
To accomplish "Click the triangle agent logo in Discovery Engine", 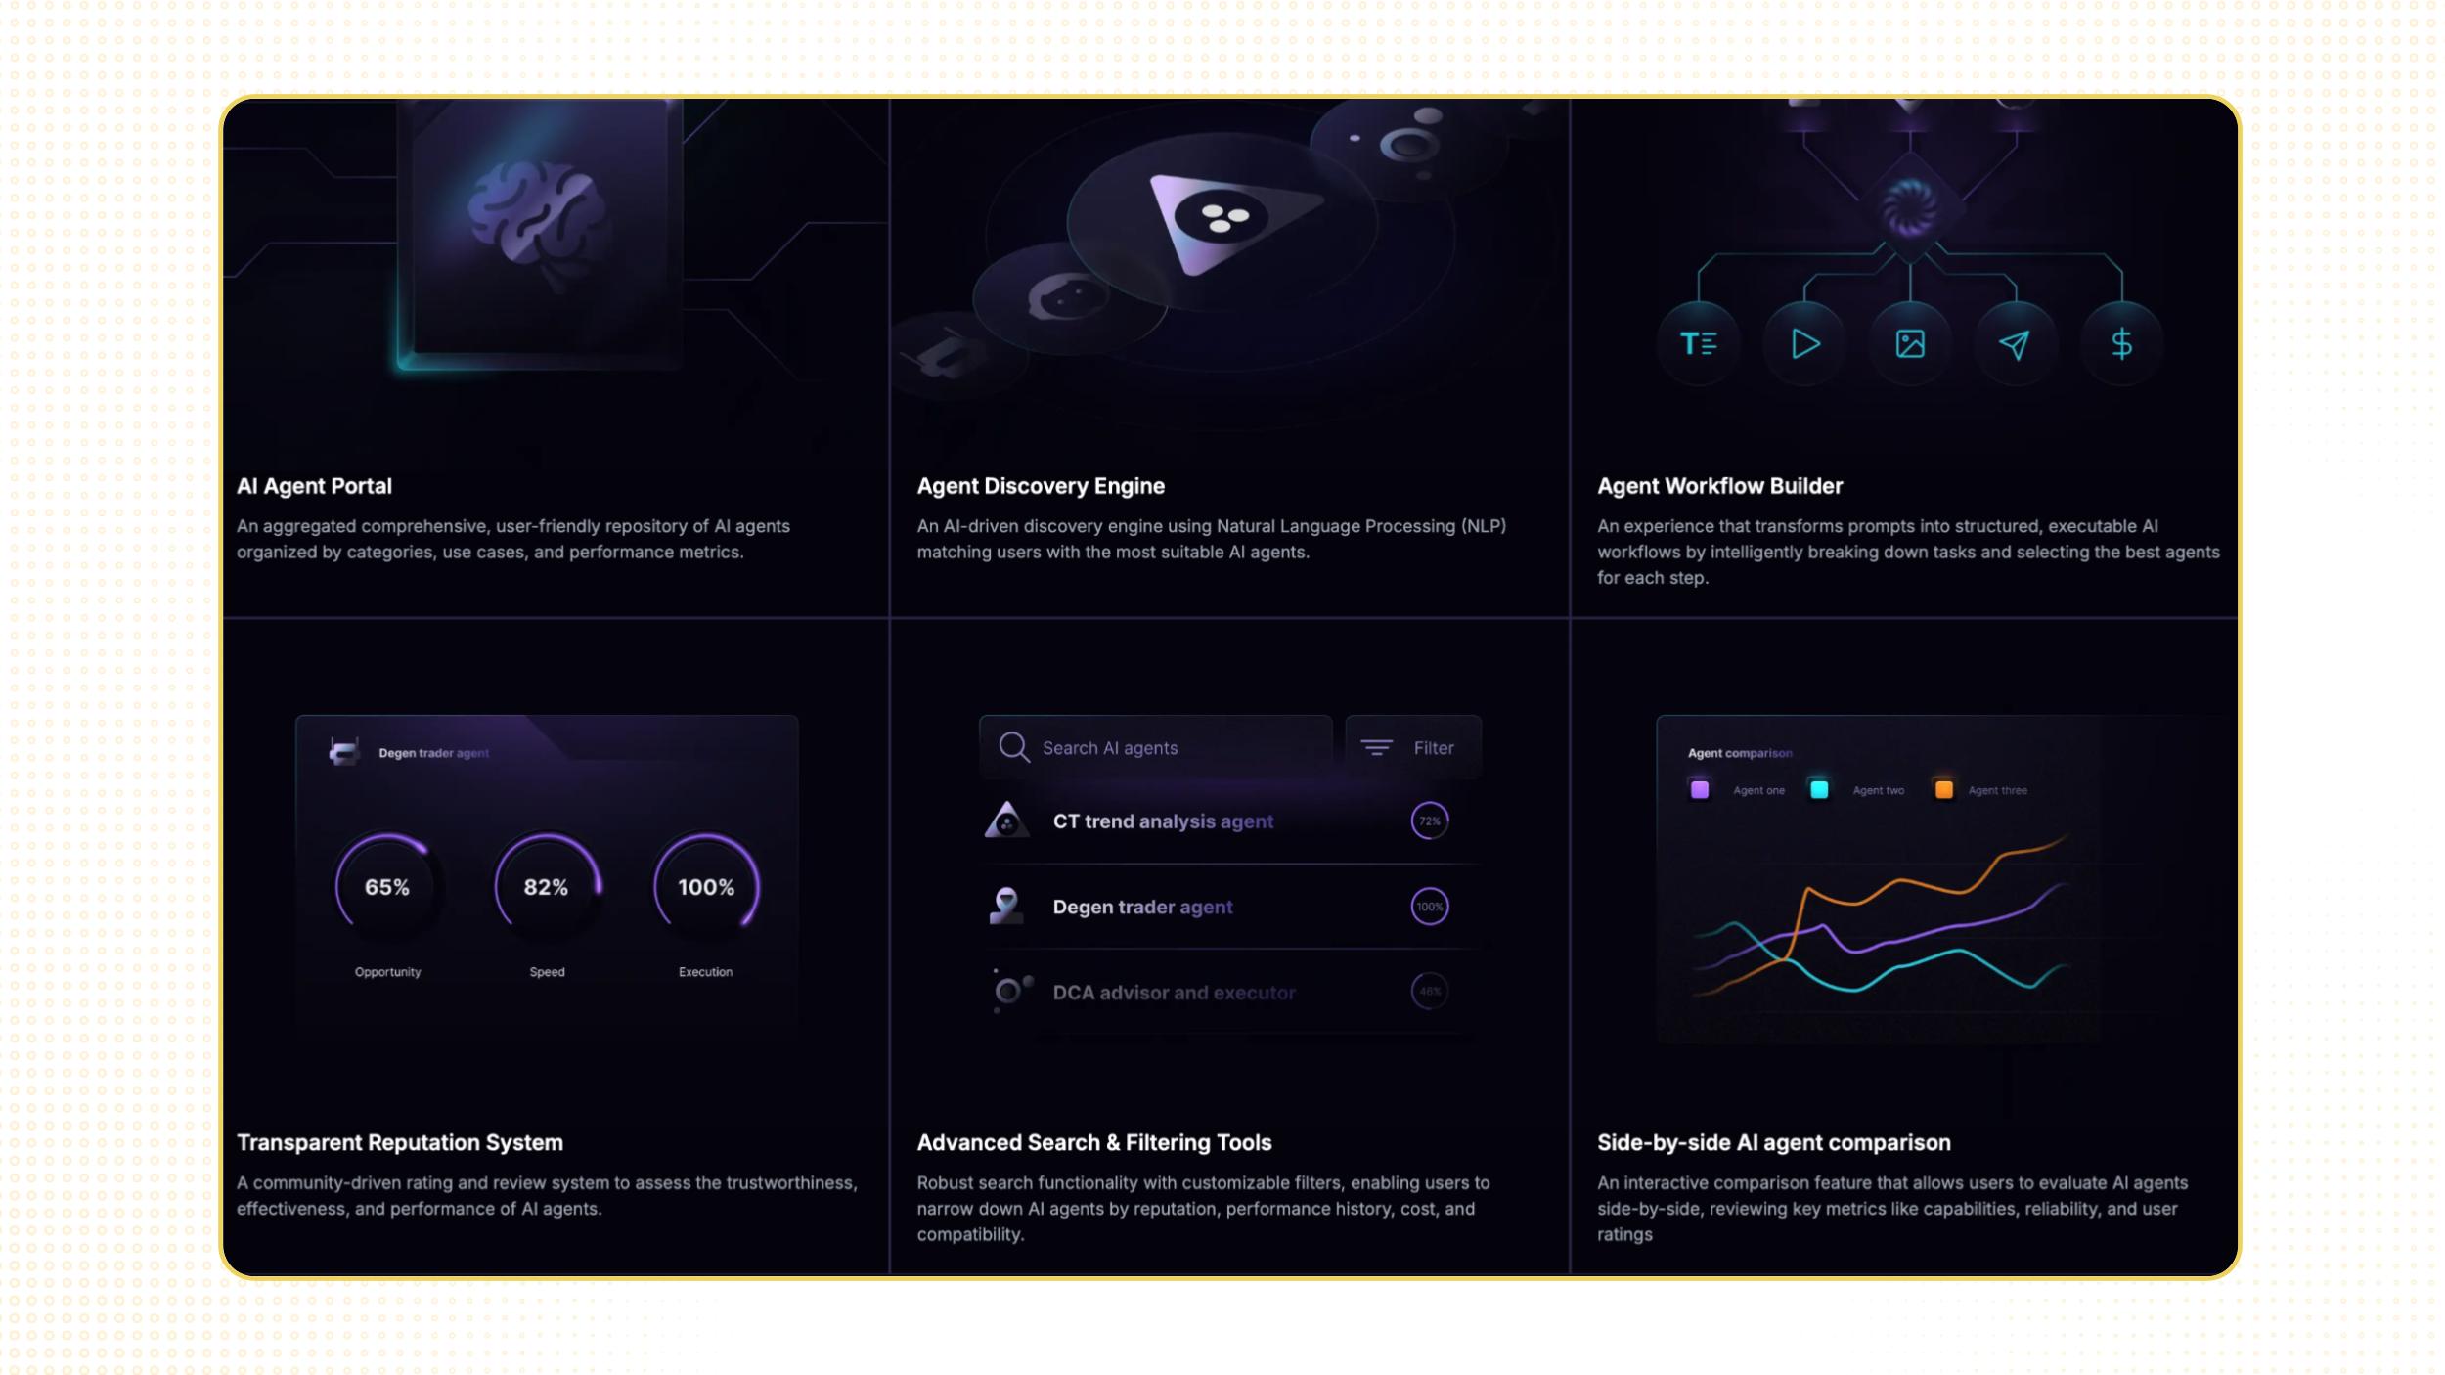I will pos(1228,221).
